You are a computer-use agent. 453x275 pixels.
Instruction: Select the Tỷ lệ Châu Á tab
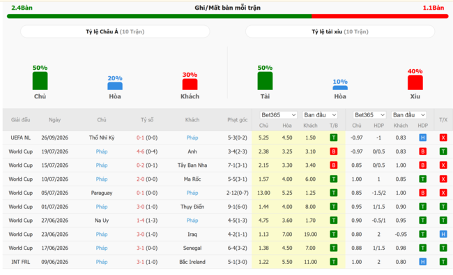click(x=115, y=31)
